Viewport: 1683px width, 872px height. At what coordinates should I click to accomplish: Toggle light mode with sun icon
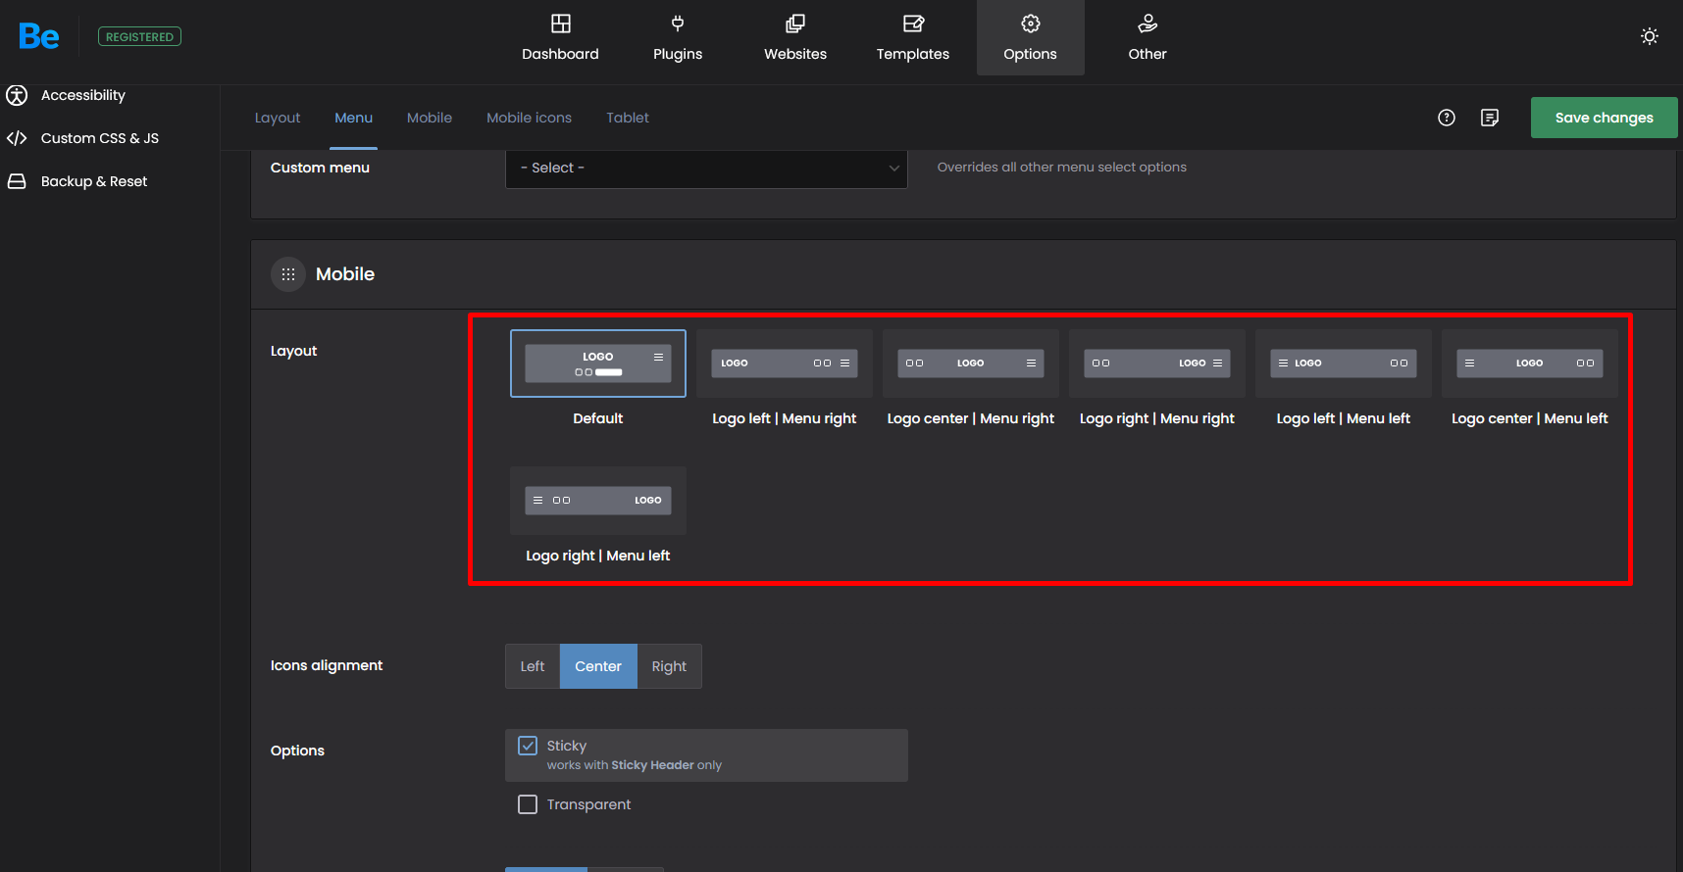pos(1650,36)
